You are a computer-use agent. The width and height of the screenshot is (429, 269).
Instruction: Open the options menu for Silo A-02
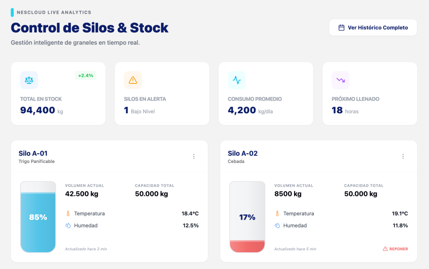click(403, 156)
